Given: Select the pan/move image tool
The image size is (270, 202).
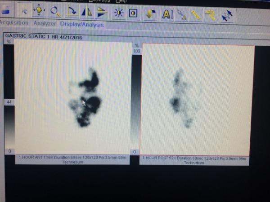Looking at the screenshot, I should (x=39, y=10).
